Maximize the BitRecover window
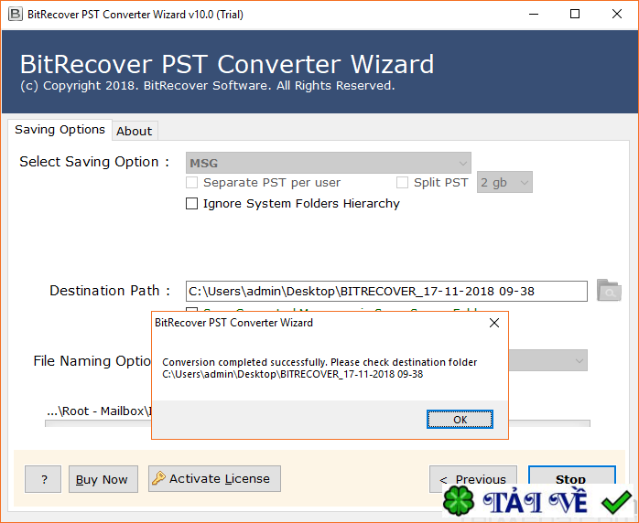 point(575,15)
